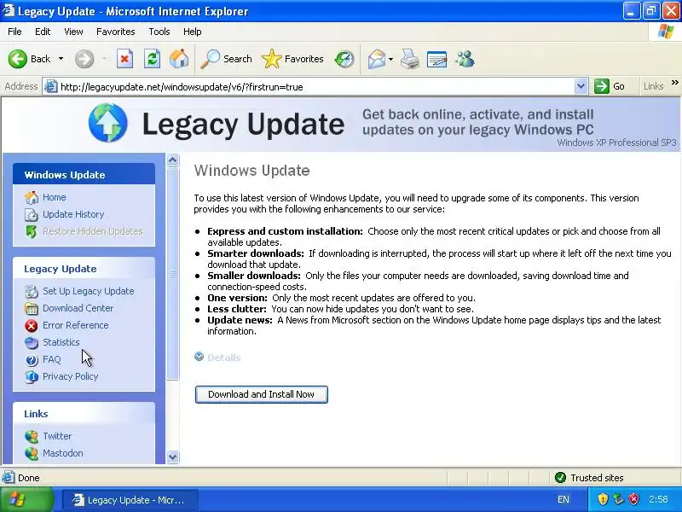The width and height of the screenshot is (682, 512).
Task: Click the Stop page loading icon
Action: click(x=124, y=59)
